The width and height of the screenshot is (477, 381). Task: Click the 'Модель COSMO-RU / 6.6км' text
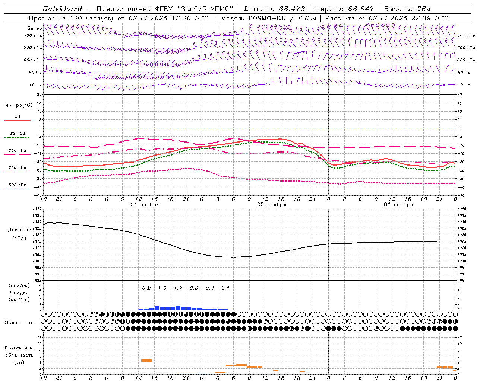tap(269, 18)
